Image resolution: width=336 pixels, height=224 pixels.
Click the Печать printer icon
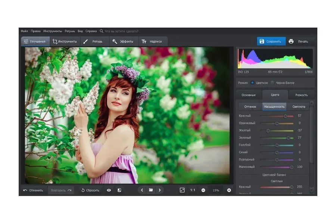(291, 41)
